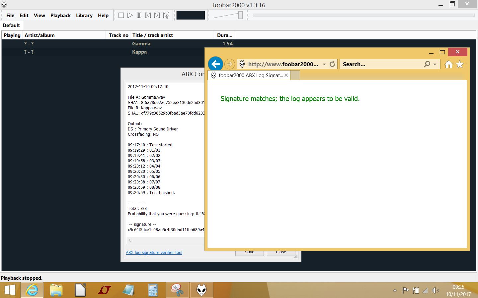Viewport: 478px width, 298px height.
Task: Click the Action Center flag icon
Action: click(405, 290)
